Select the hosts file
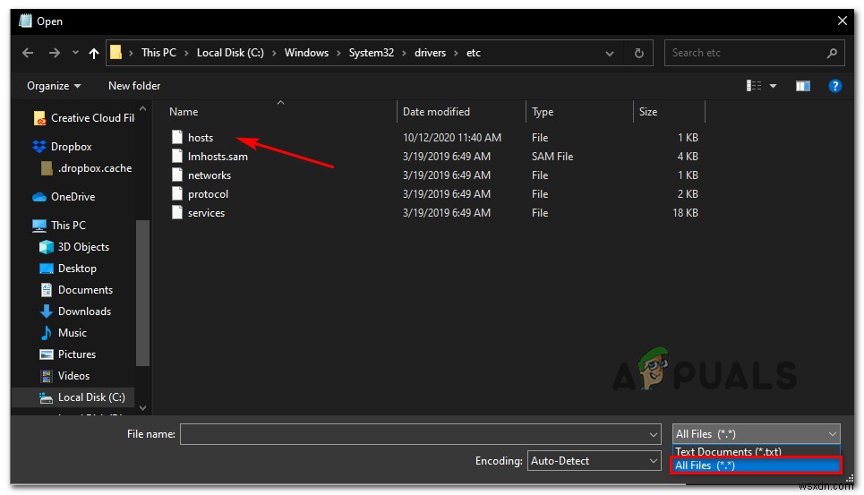The width and height of the screenshot is (864, 495). click(201, 138)
